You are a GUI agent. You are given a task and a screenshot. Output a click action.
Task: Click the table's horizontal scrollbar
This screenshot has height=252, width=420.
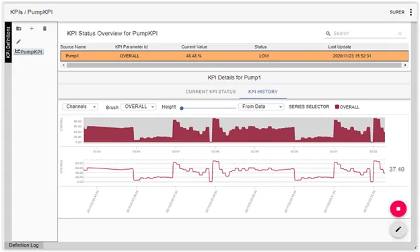click(234, 65)
